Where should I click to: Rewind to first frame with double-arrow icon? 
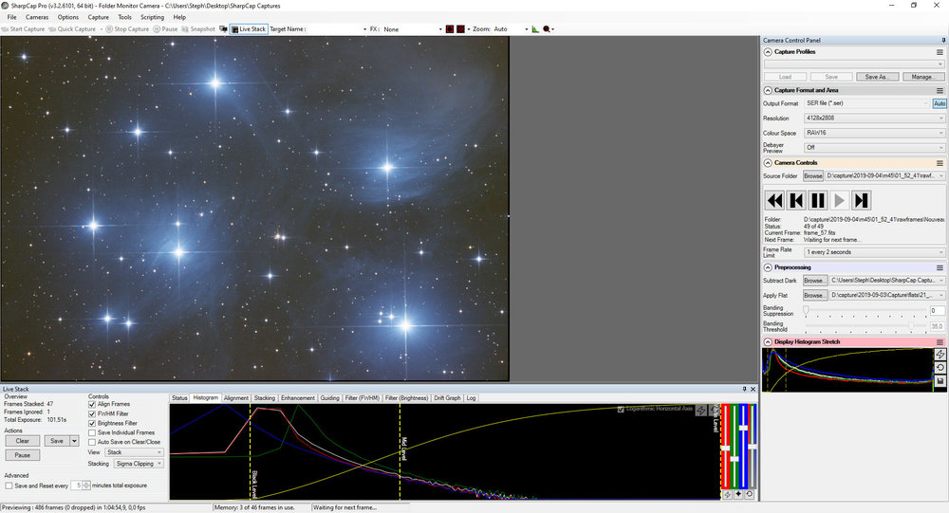(774, 200)
